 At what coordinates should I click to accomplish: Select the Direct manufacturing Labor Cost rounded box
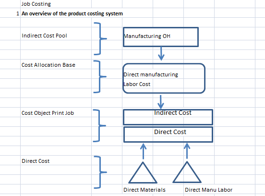(164, 78)
